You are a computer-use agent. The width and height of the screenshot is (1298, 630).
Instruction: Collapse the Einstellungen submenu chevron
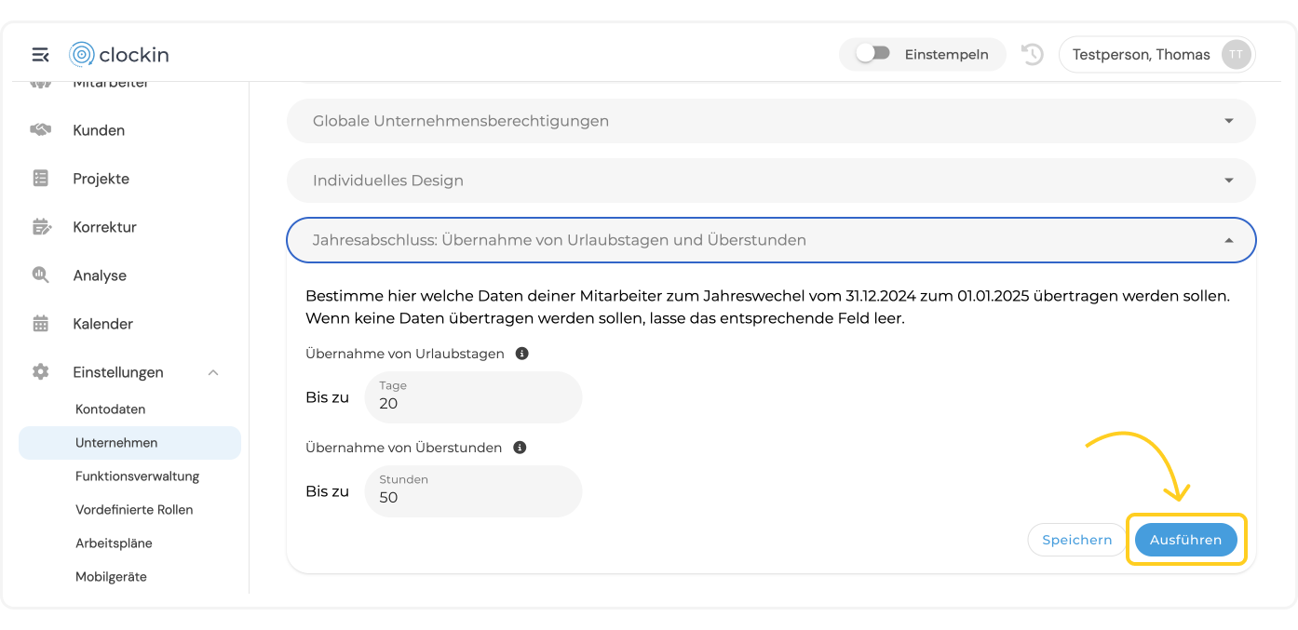point(213,372)
